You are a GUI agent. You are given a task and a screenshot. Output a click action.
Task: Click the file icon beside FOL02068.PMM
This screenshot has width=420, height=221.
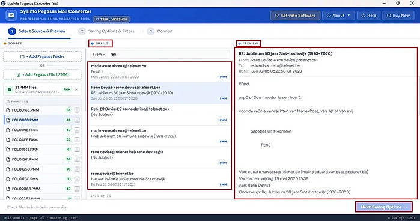pos(8,189)
